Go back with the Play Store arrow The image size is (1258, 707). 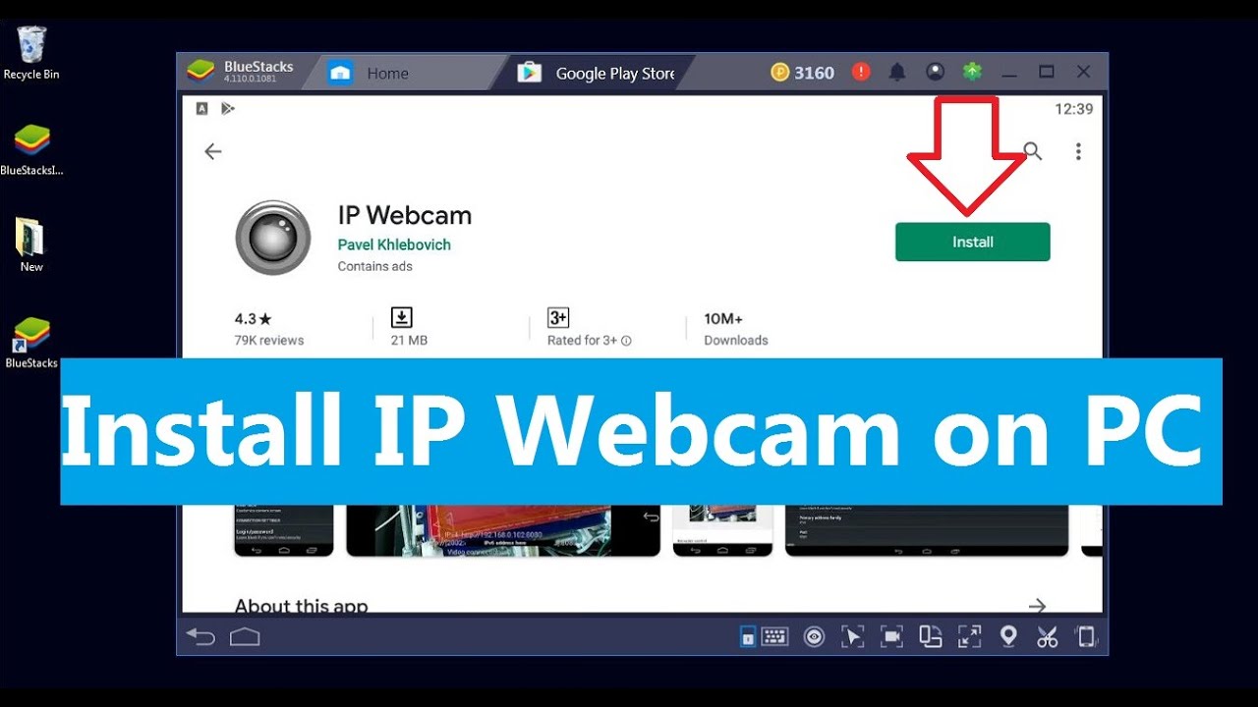coord(212,151)
